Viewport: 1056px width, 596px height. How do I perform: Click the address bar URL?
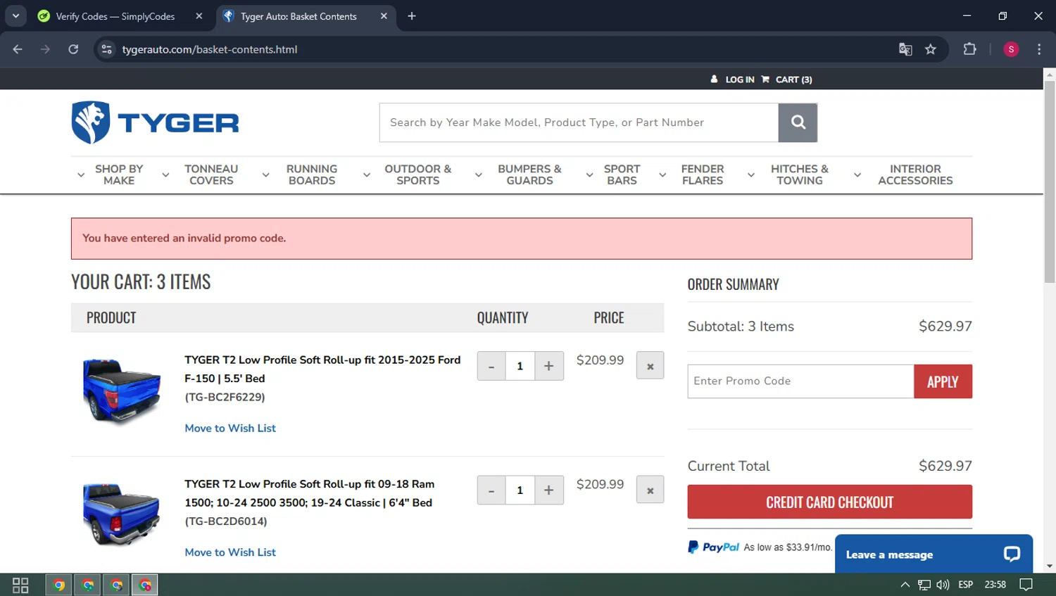(x=210, y=49)
